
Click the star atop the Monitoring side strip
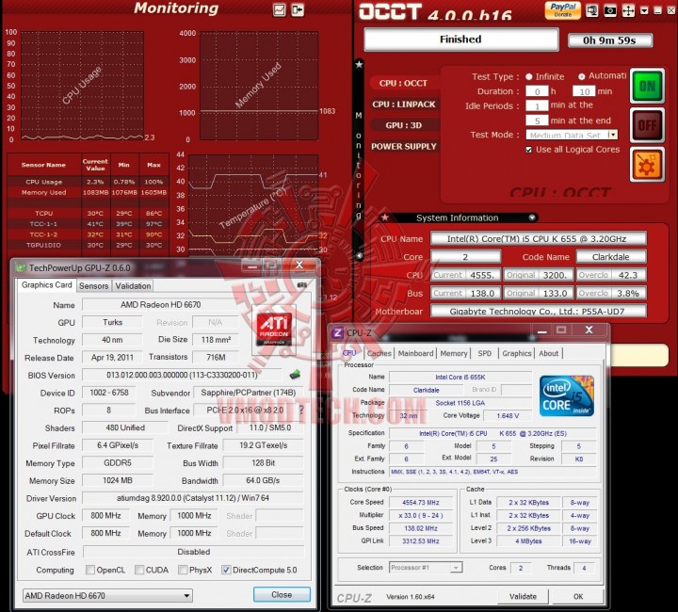[359, 65]
